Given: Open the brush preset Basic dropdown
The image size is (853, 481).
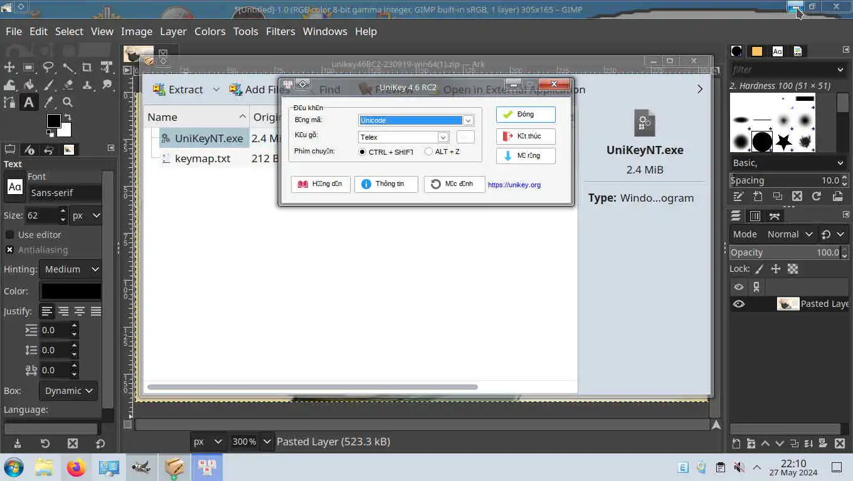Looking at the screenshot, I should (788, 163).
